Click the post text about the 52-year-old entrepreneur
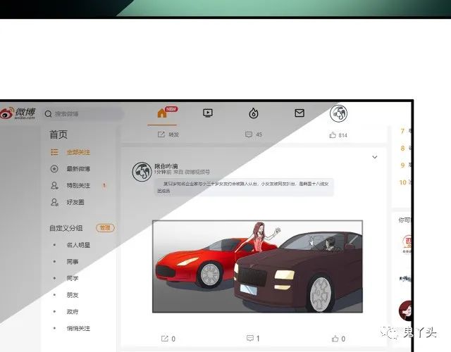The height and width of the screenshot is (352, 451). pyautogui.click(x=244, y=187)
